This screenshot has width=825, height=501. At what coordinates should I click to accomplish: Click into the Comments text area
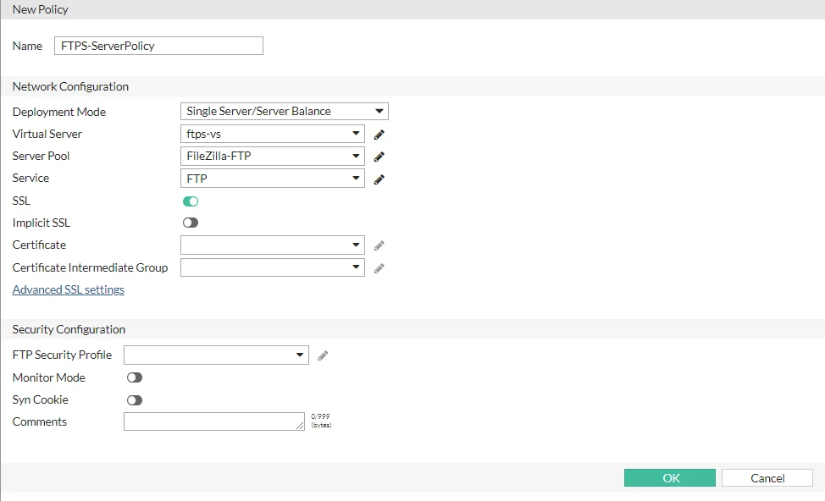pos(214,421)
